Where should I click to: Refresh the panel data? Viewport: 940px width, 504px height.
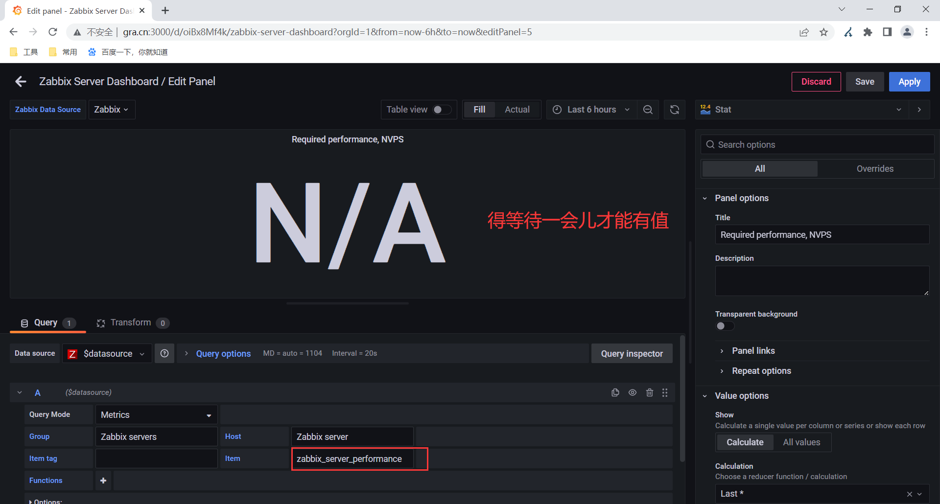(674, 110)
